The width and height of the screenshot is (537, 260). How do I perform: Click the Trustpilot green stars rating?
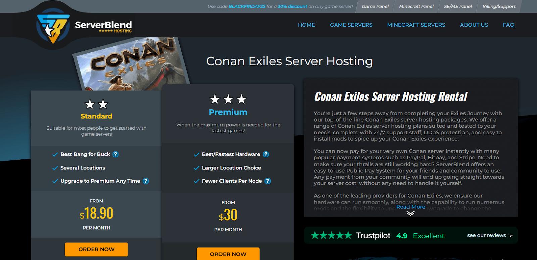point(332,236)
